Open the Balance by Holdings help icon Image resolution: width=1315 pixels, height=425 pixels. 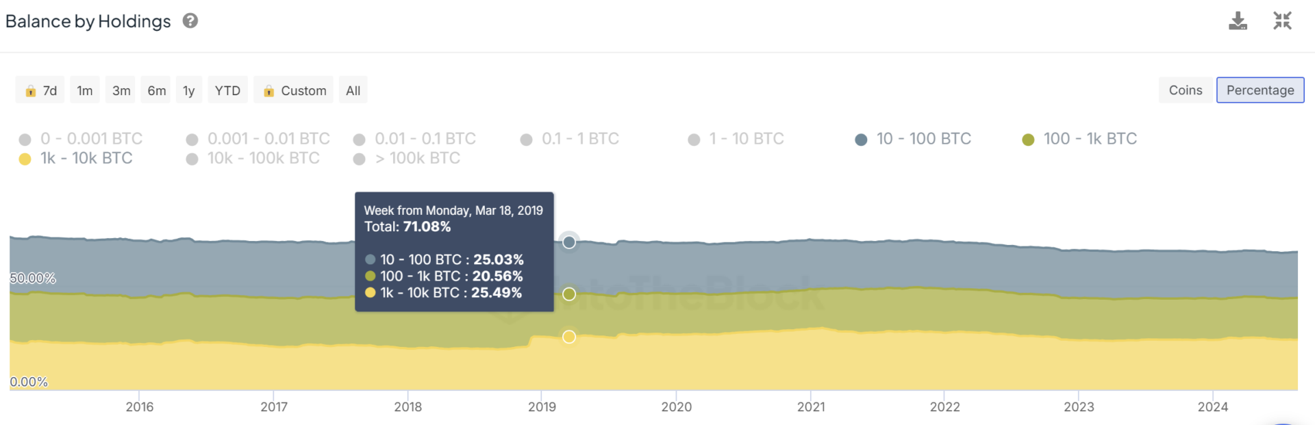190,21
